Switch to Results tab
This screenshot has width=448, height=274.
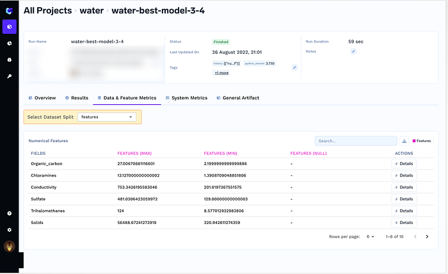point(77,98)
